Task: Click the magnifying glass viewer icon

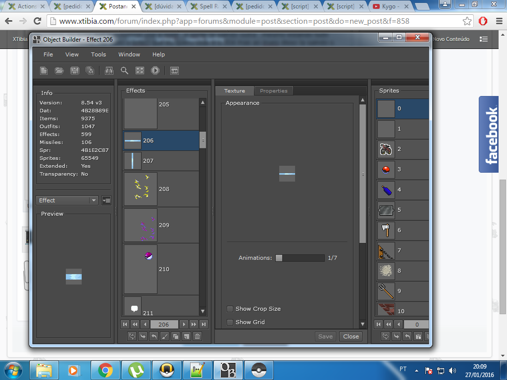Action: [x=124, y=70]
